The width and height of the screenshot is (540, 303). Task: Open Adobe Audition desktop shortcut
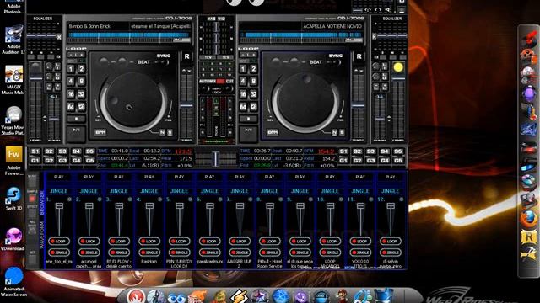13,40
